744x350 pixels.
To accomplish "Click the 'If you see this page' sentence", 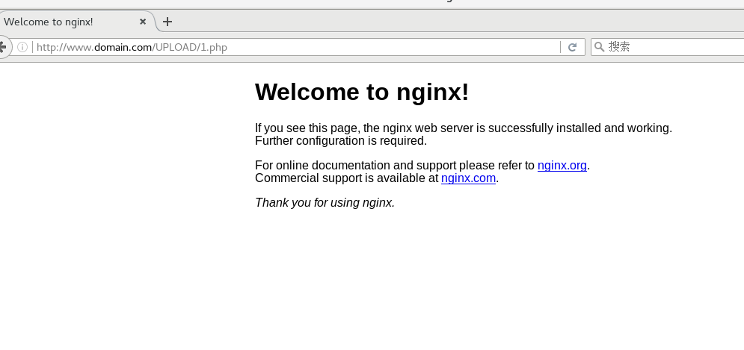I will 463,128.
